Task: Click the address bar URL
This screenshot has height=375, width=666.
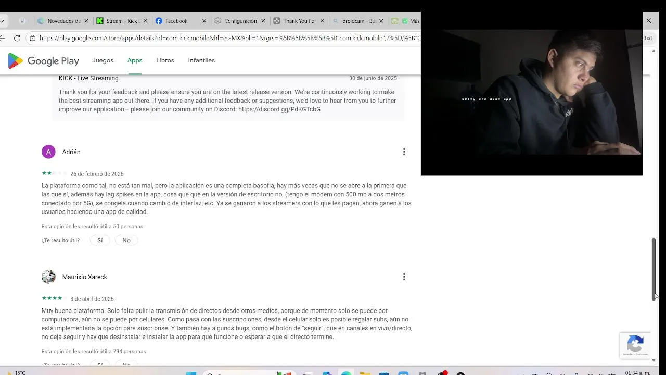Action: click(229, 38)
